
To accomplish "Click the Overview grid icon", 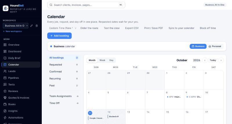I will [x=5, y=45].
